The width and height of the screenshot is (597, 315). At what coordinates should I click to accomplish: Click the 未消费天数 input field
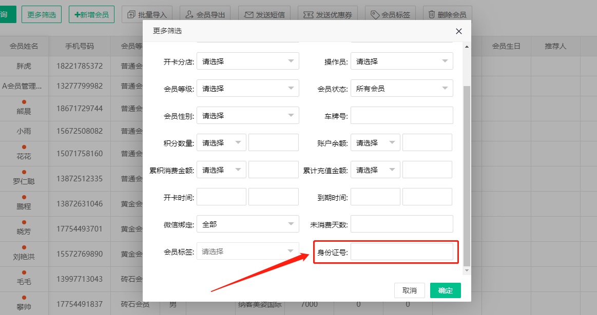coord(401,224)
